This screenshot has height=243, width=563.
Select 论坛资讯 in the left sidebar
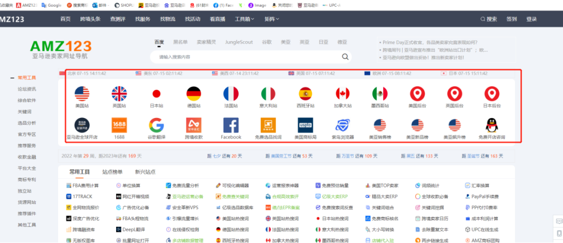[27, 89]
